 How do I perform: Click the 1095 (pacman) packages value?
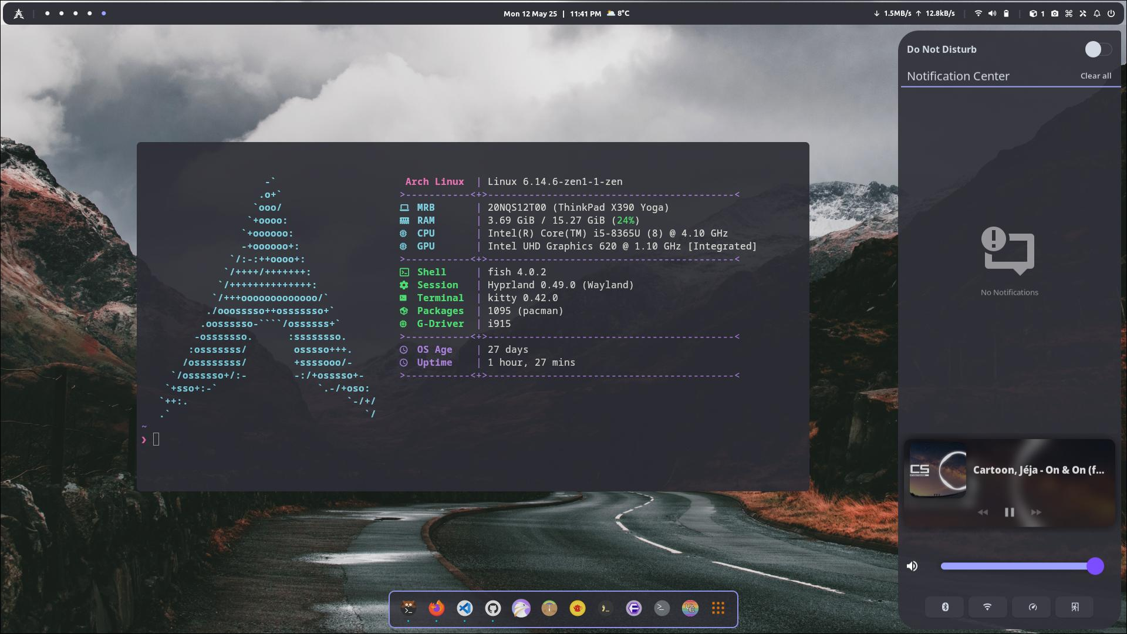pos(525,311)
